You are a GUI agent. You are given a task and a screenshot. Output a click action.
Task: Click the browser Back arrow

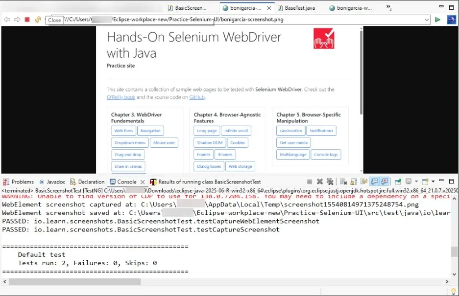click(7, 20)
